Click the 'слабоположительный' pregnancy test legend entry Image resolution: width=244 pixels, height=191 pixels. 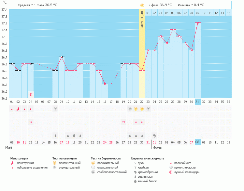[111, 172]
